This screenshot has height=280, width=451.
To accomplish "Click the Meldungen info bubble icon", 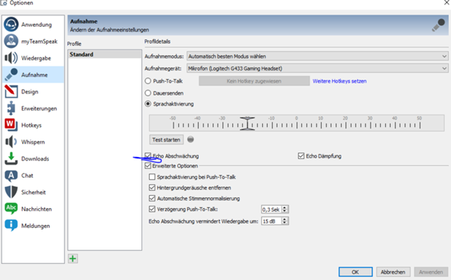I will click(x=11, y=226).
